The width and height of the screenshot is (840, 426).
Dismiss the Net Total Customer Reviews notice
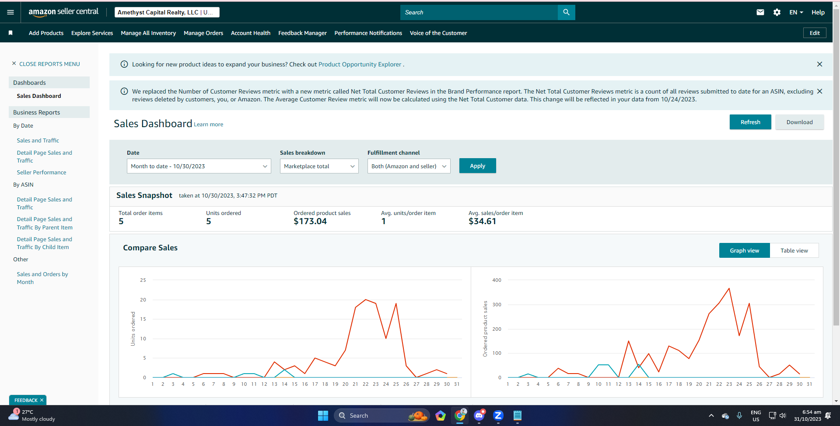point(819,91)
